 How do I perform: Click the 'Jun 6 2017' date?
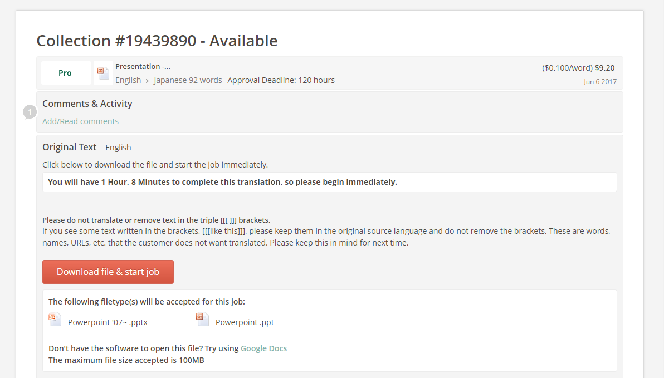pos(600,81)
